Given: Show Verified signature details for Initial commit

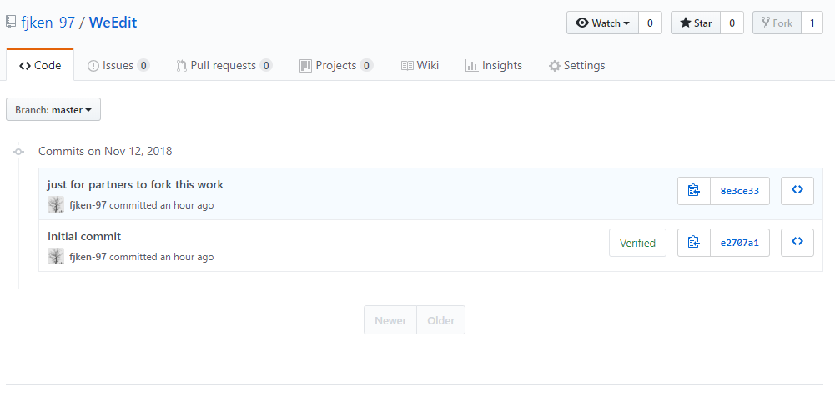Looking at the screenshot, I should tap(637, 243).
